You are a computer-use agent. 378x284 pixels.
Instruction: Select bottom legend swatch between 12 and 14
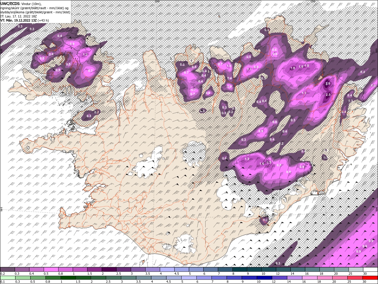coord(279,277)
